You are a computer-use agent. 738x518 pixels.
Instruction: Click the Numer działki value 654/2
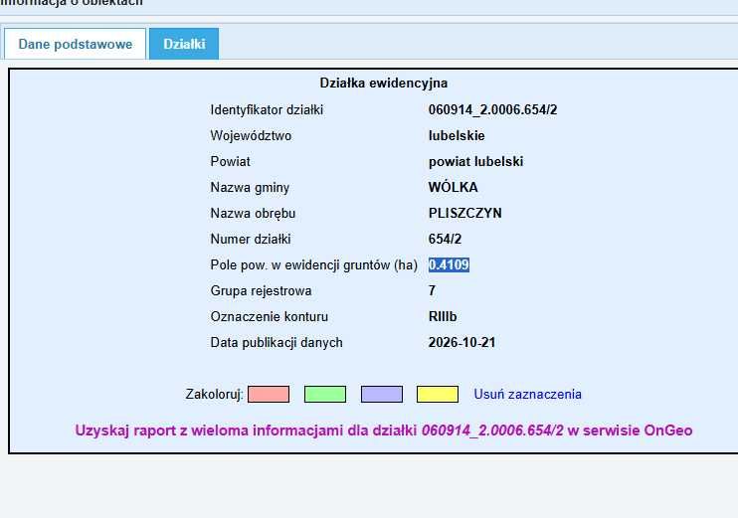445,239
